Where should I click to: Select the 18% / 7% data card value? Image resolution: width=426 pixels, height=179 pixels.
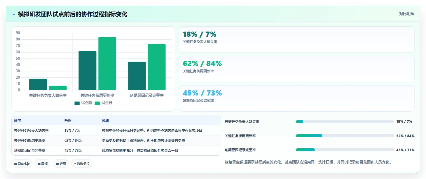click(199, 34)
